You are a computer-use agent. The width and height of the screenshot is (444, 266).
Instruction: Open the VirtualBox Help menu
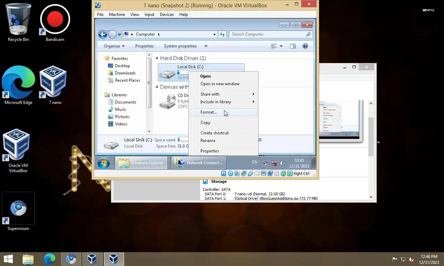[x=183, y=15]
